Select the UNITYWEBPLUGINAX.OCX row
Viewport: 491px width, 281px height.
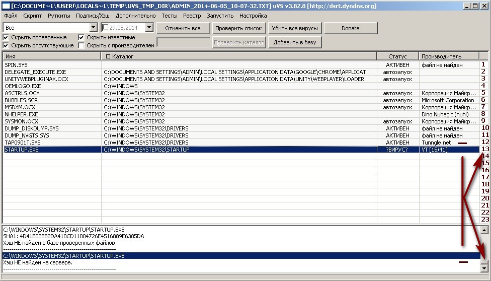point(241,79)
